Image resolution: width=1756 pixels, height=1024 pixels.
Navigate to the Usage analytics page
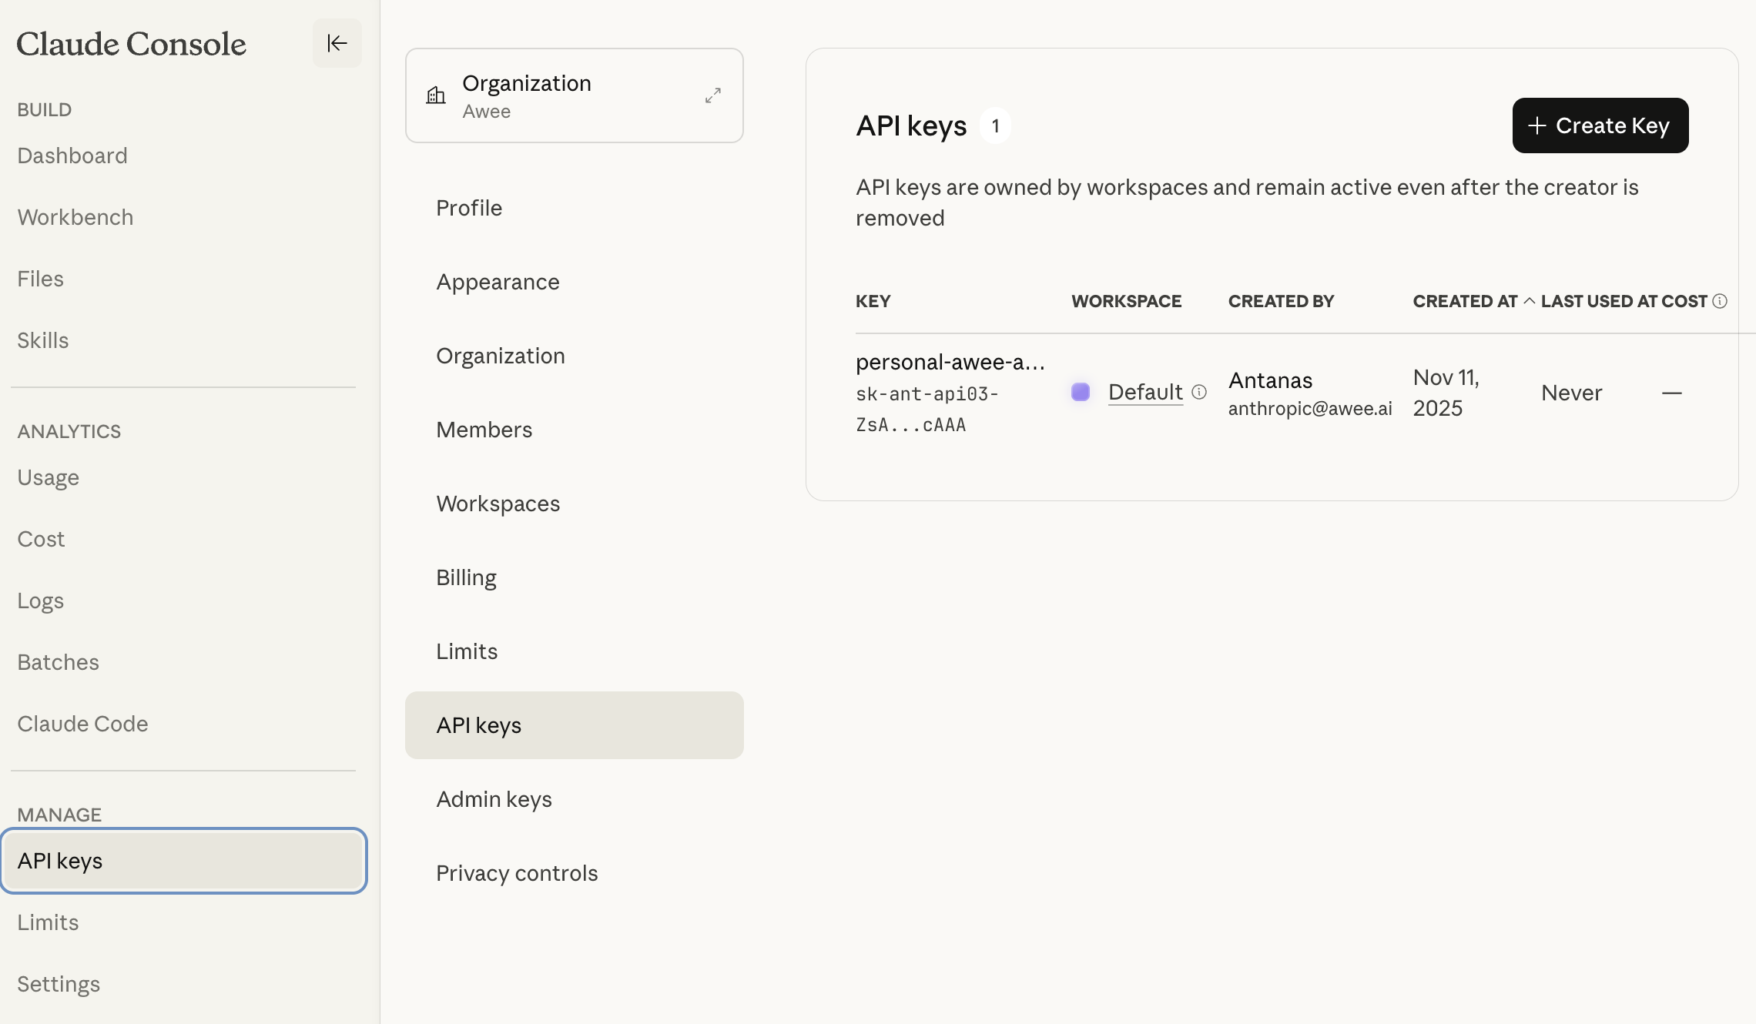(48, 477)
